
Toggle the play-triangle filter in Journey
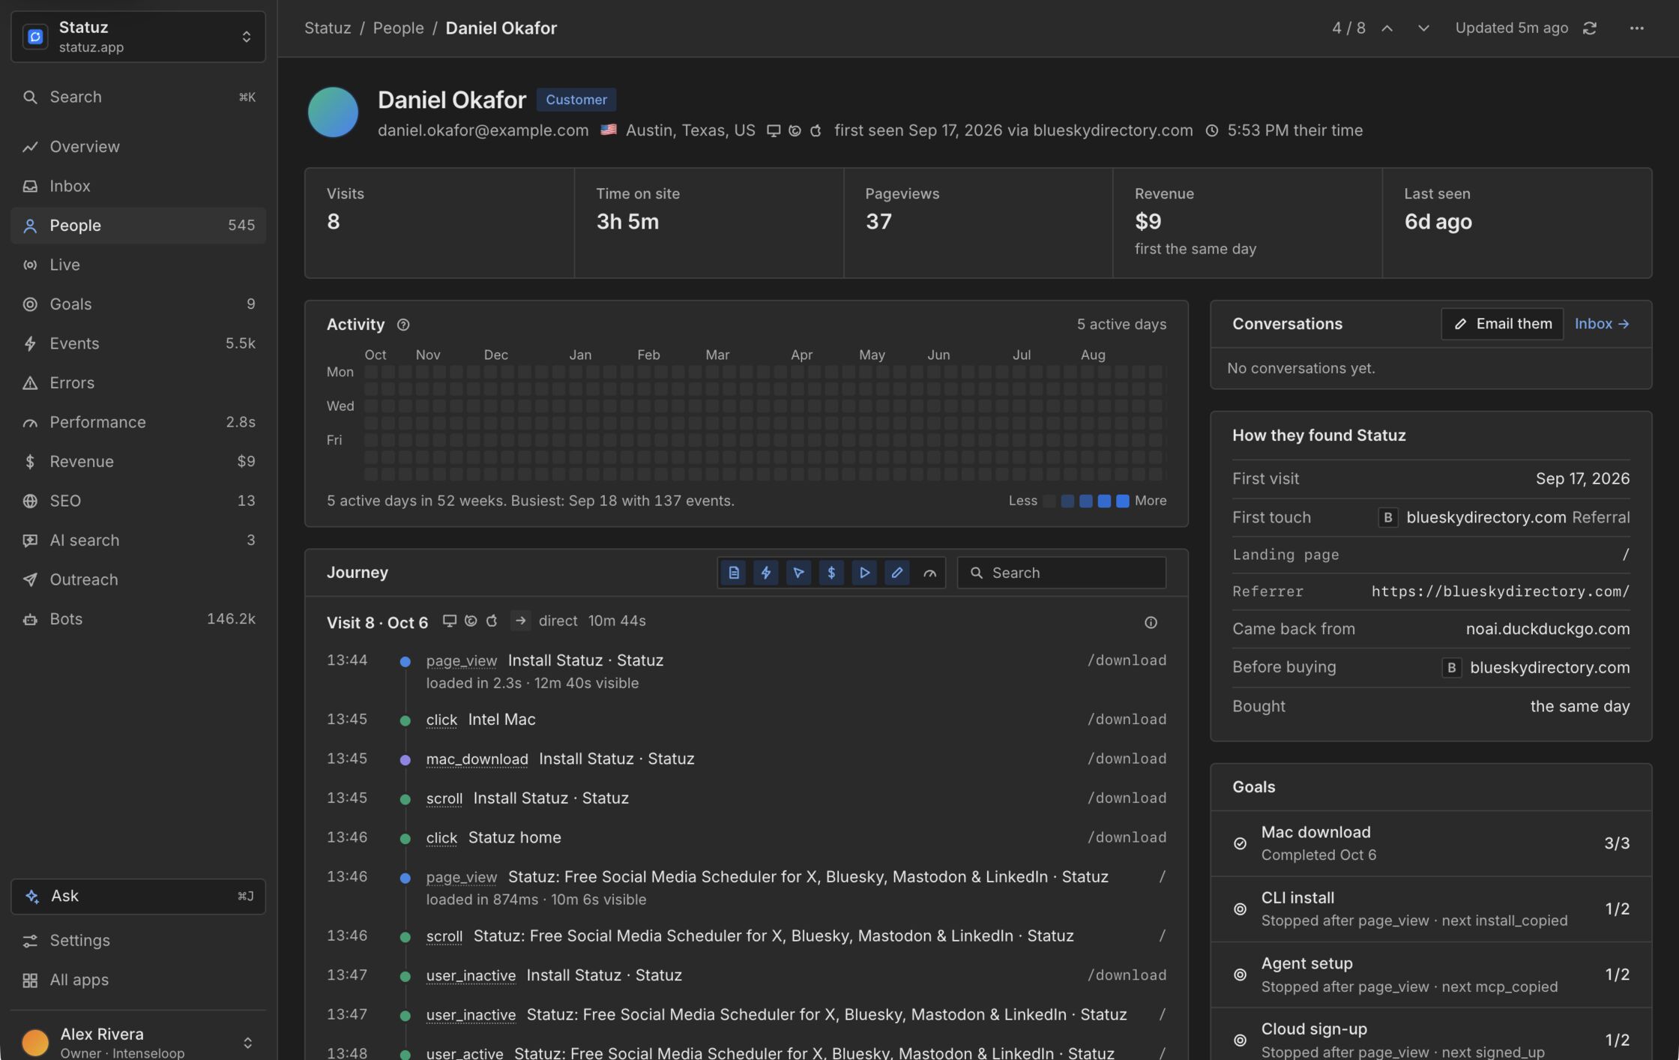[x=864, y=573]
